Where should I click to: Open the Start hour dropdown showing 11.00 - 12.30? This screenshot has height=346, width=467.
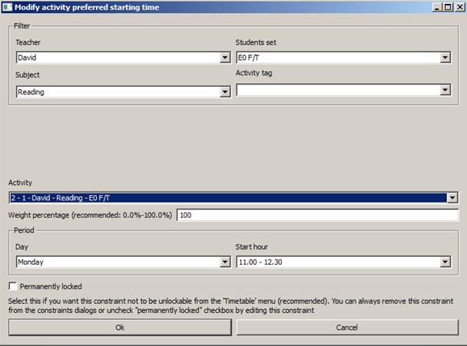343,262
